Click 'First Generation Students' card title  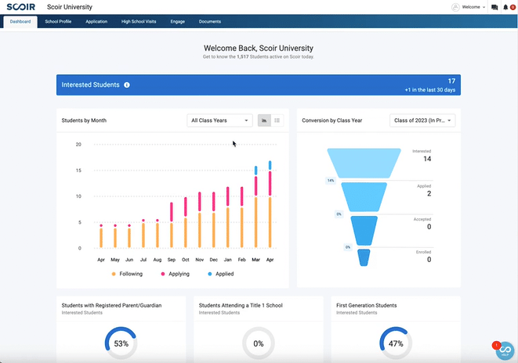tap(367, 306)
